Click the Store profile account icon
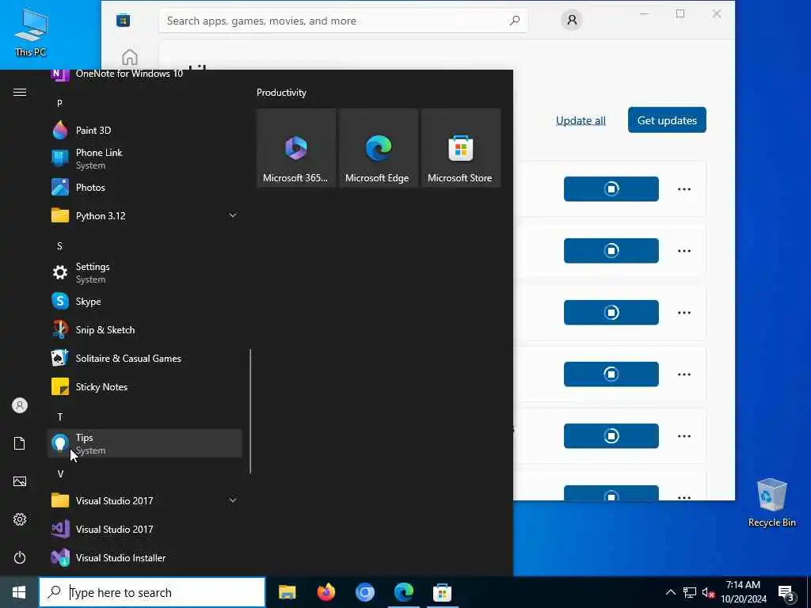This screenshot has height=608, width=811. tap(572, 20)
